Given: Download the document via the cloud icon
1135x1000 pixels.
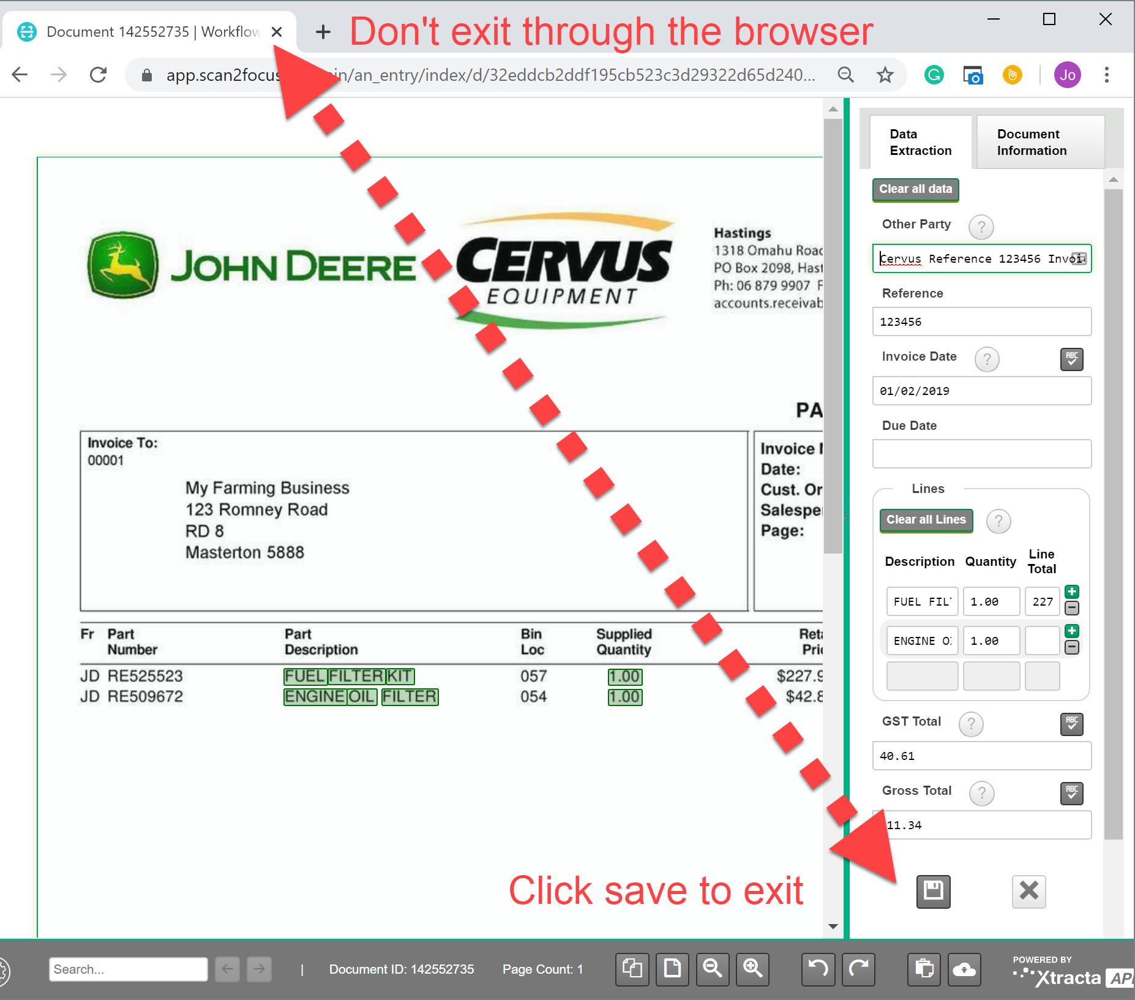Looking at the screenshot, I should [x=965, y=969].
